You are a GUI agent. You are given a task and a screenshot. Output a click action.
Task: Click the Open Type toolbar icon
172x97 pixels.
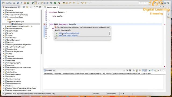(x=64, y=3)
